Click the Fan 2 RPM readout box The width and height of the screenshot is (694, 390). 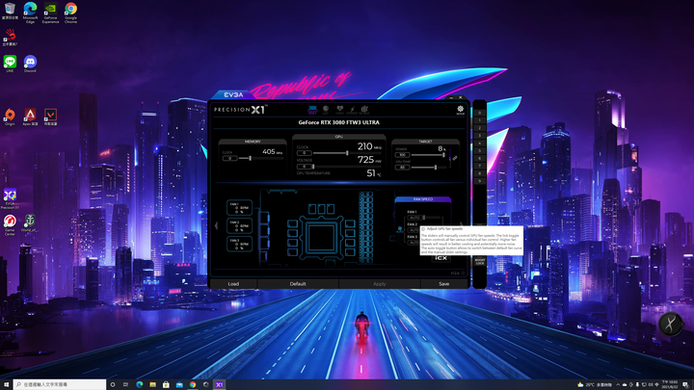pos(239,225)
